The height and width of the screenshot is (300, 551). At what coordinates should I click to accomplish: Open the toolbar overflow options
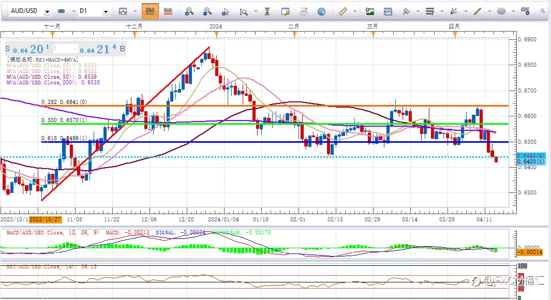click(x=543, y=11)
